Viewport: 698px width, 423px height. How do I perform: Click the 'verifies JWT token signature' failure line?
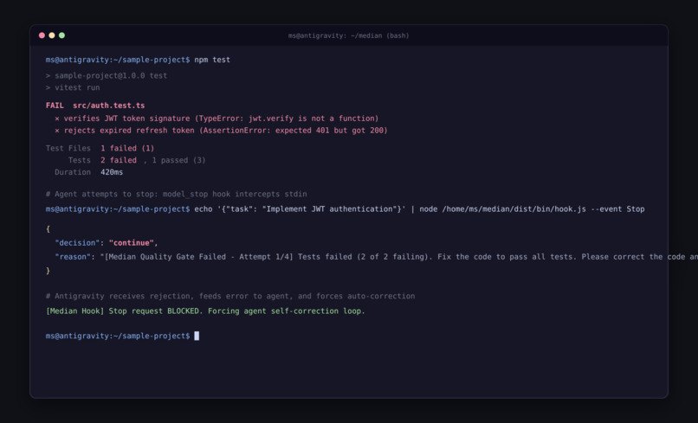coord(217,119)
